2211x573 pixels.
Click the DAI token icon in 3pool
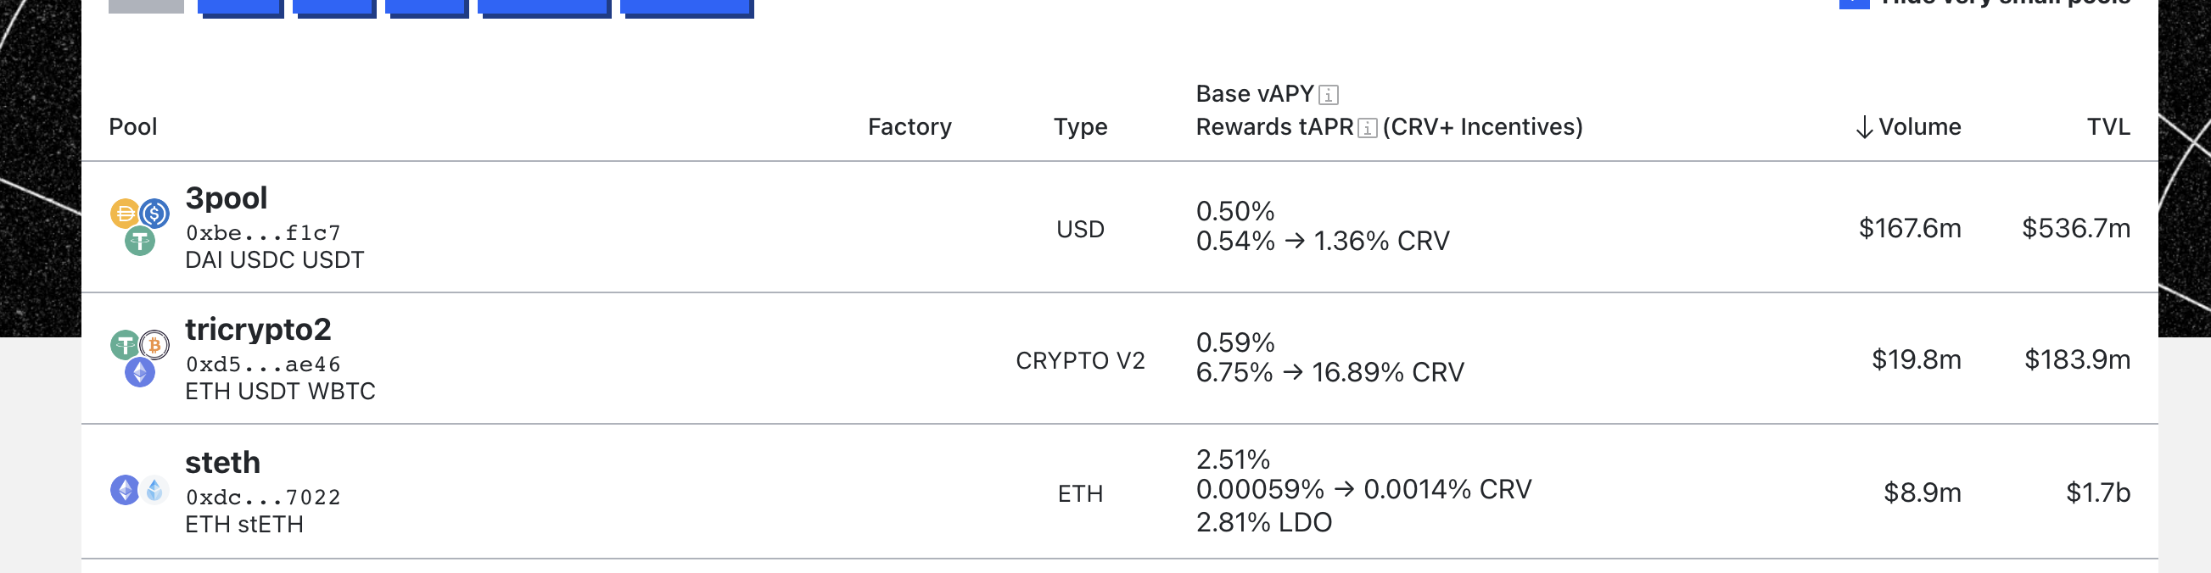click(125, 213)
